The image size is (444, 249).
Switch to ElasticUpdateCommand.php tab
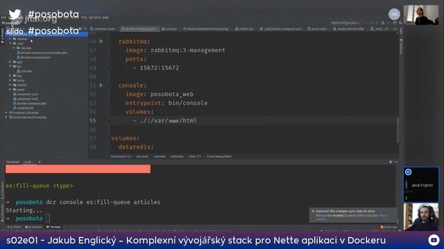click(x=206, y=29)
